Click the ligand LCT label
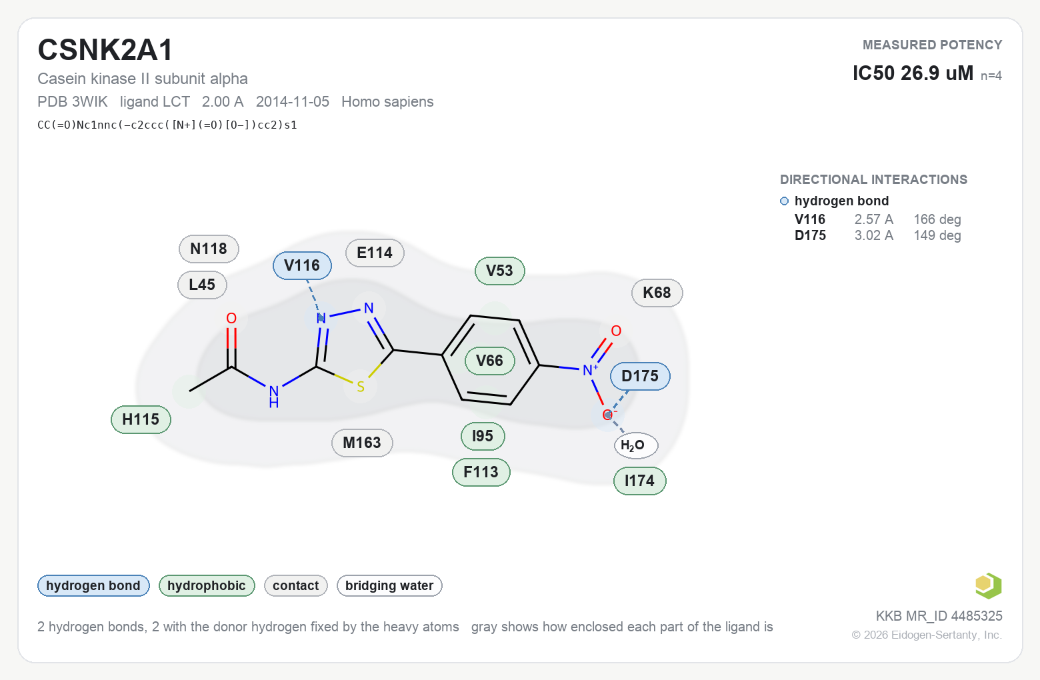The width and height of the screenshot is (1040, 680). (x=155, y=101)
